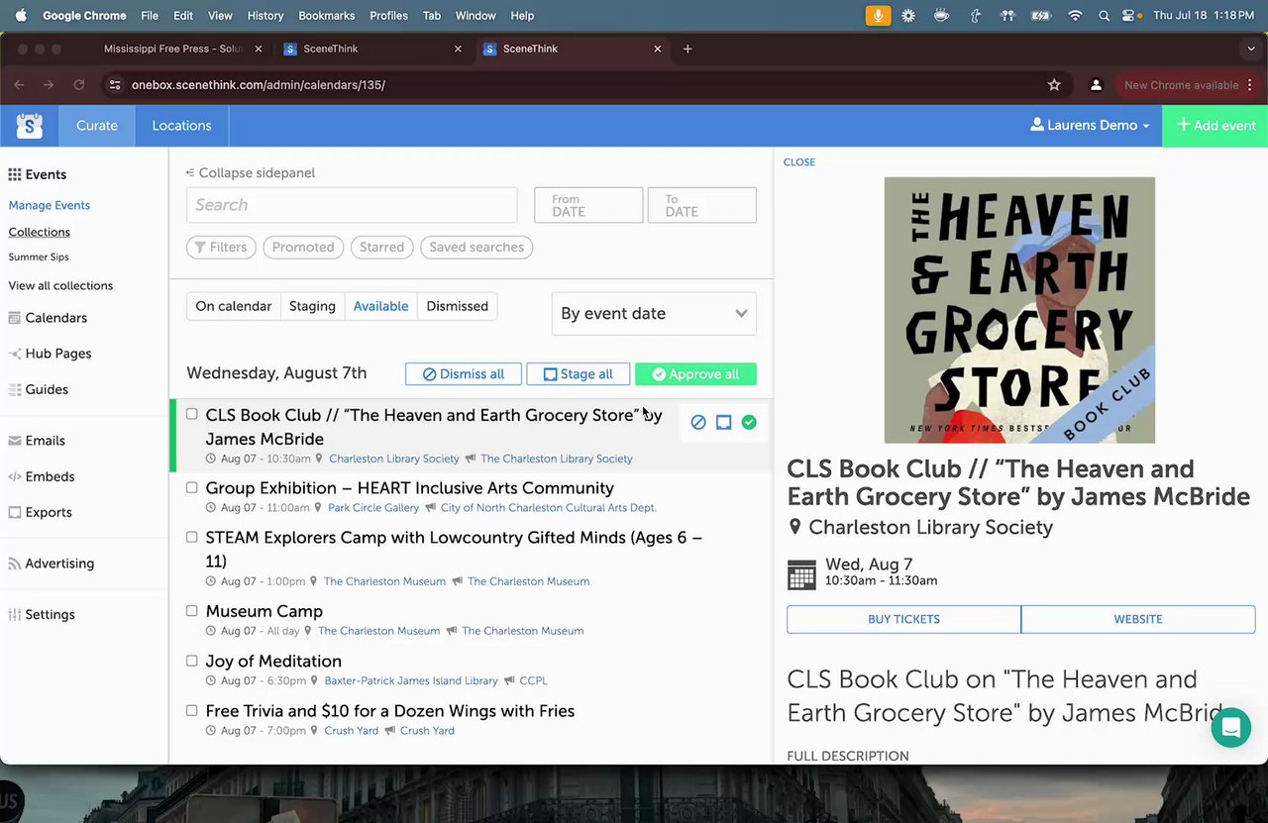Image resolution: width=1268 pixels, height=823 pixels.
Task: Open Chrome profile avatar icon
Action: 1096,85
